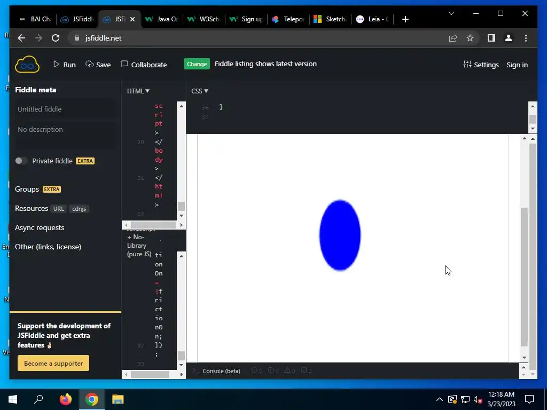Switch to the W3Schools tab
The height and width of the screenshot is (410, 547).
[205, 19]
